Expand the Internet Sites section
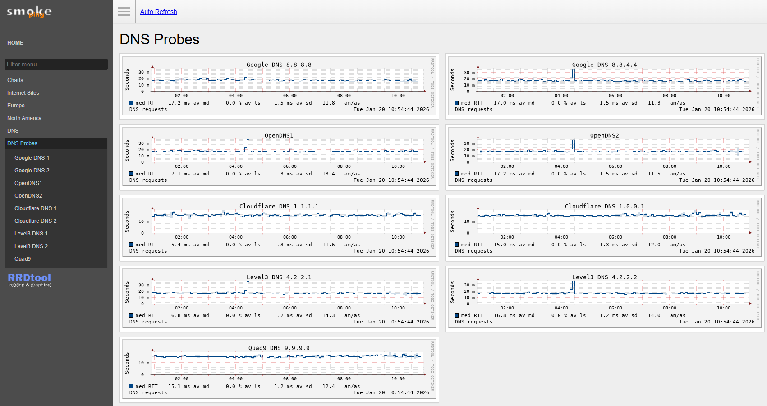 pyautogui.click(x=23, y=93)
